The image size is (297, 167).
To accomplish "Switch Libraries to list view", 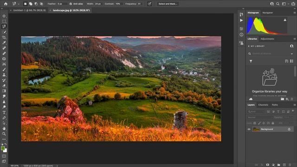I will 292,61.
